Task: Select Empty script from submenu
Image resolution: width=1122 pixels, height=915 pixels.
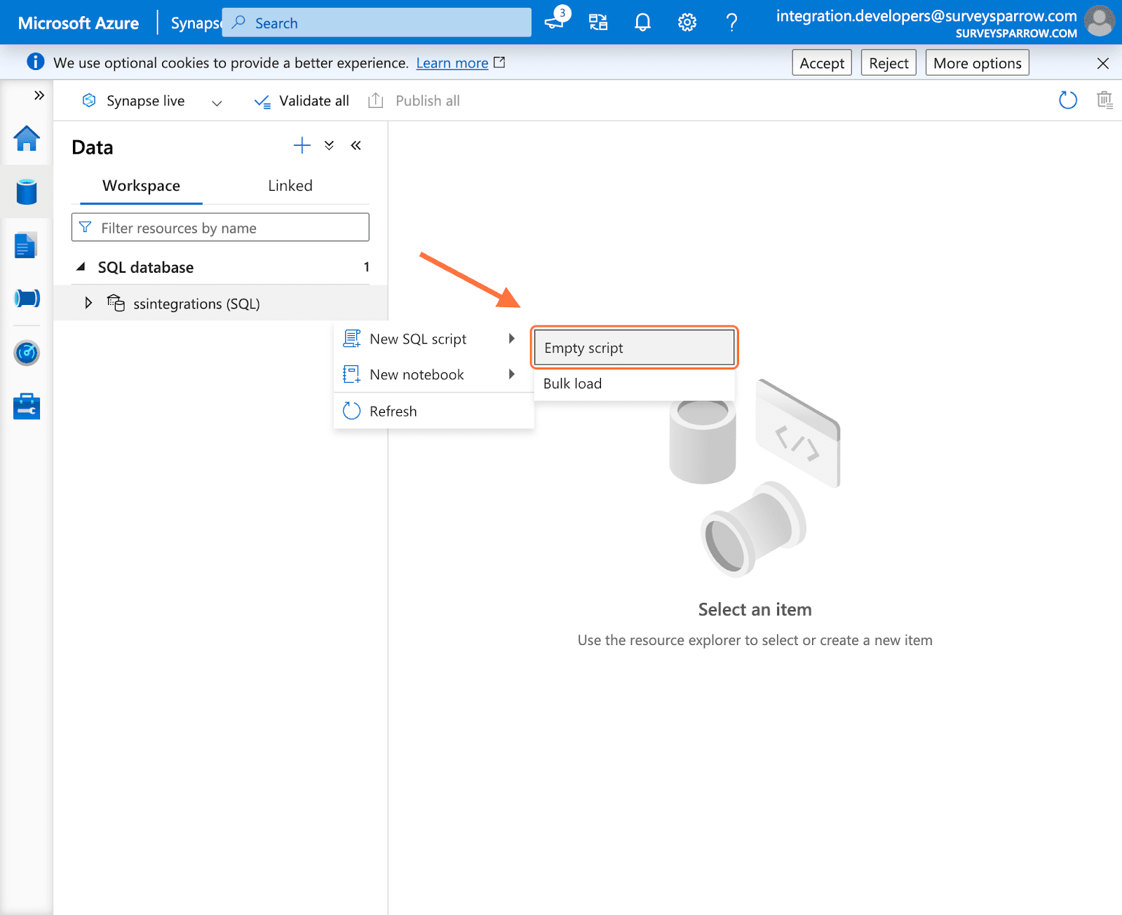Action: coord(634,348)
